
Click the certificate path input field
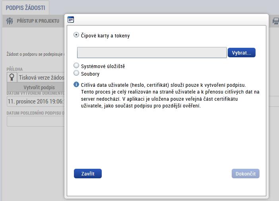[x=152, y=53]
